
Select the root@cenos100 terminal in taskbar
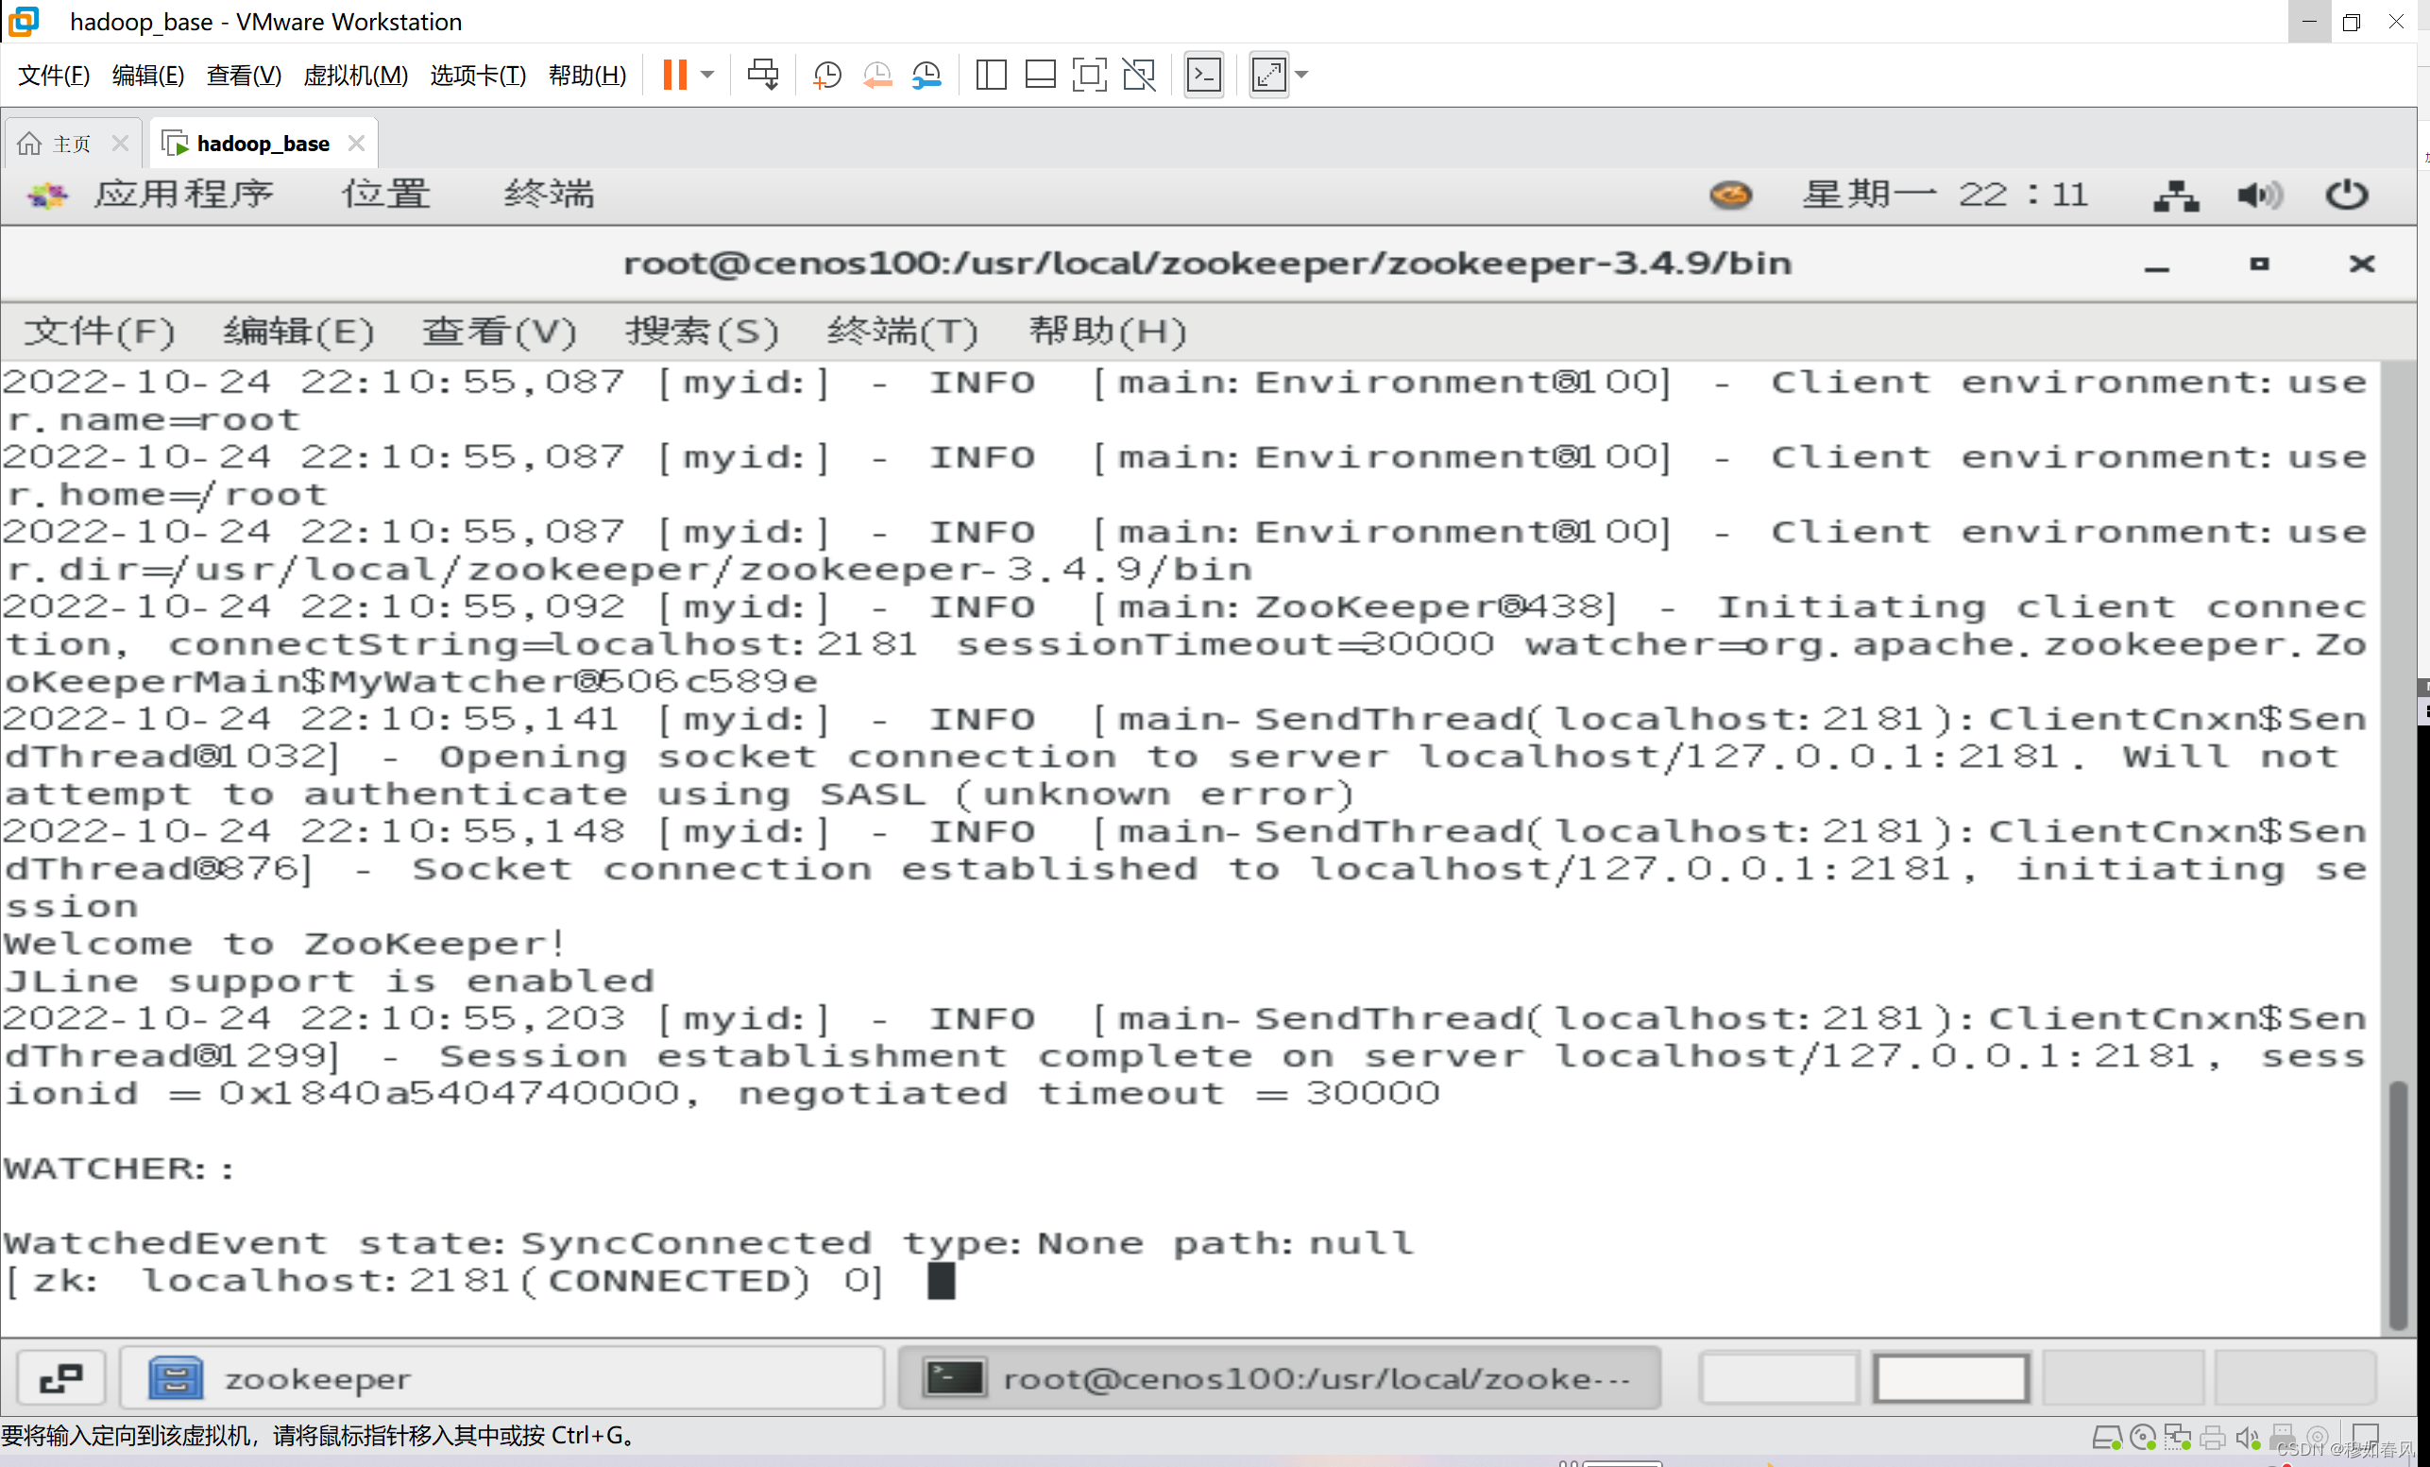pyautogui.click(x=1279, y=1377)
